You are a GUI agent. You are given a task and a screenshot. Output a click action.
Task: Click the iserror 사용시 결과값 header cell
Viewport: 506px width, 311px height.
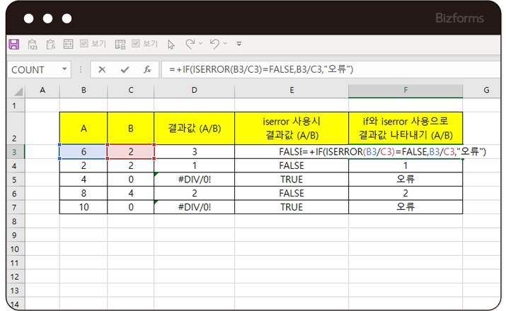[292, 128]
